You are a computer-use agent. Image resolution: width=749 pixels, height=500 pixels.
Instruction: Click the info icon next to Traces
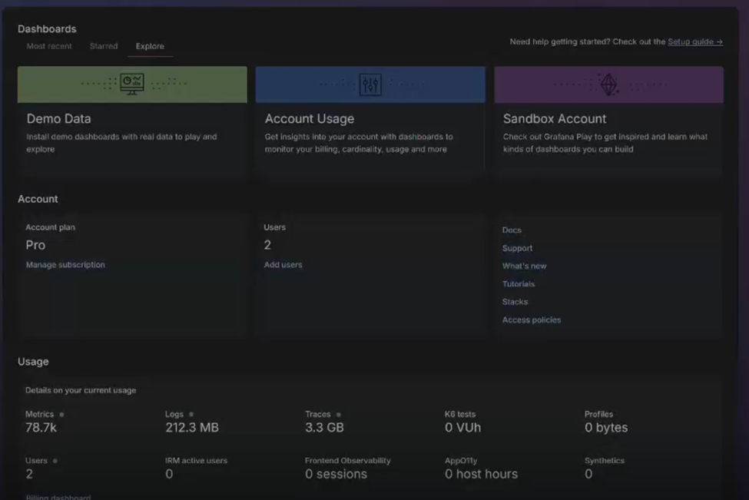[338, 415]
